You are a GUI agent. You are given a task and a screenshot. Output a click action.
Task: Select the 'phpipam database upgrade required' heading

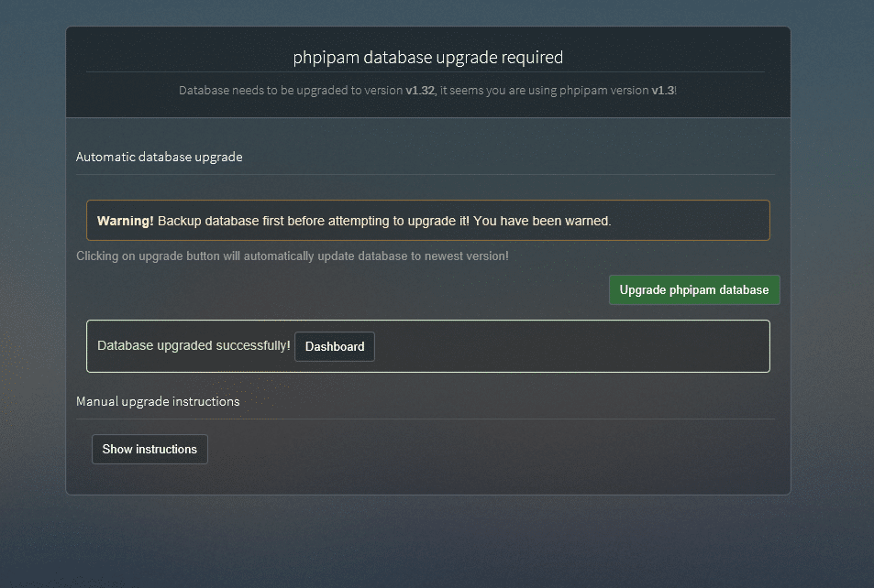tap(428, 57)
